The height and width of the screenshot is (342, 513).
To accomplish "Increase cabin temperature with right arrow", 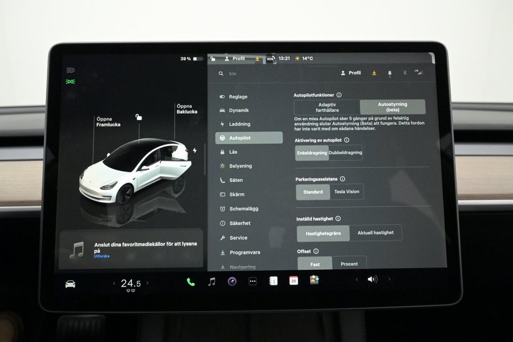I will coord(148,283).
